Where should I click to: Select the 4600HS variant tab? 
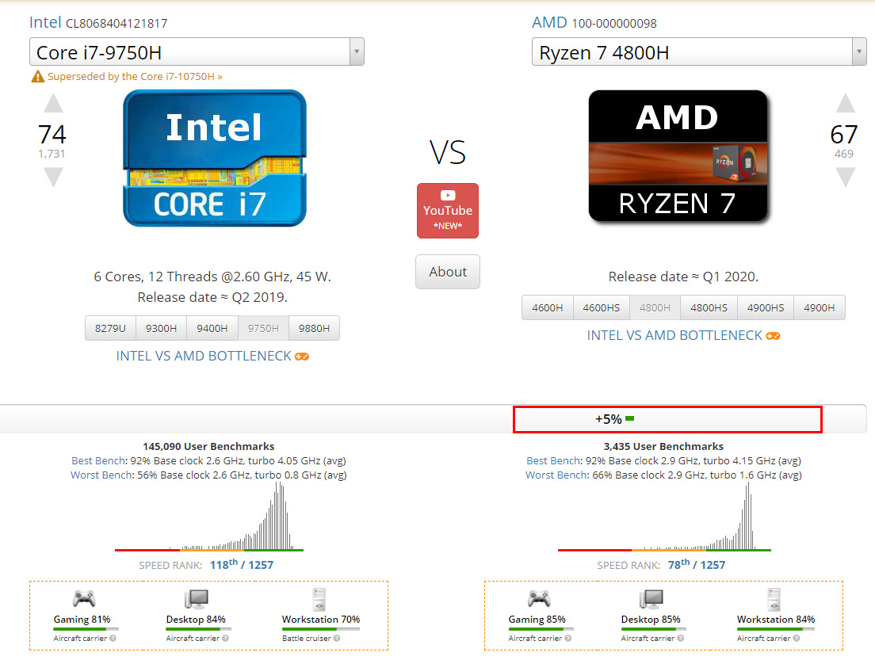[x=602, y=307]
